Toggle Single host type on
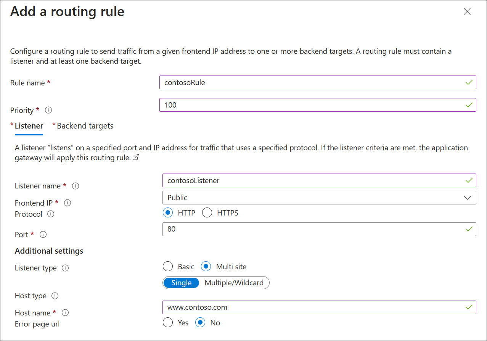This screenshot has height=341, width=487. [181, 283]
